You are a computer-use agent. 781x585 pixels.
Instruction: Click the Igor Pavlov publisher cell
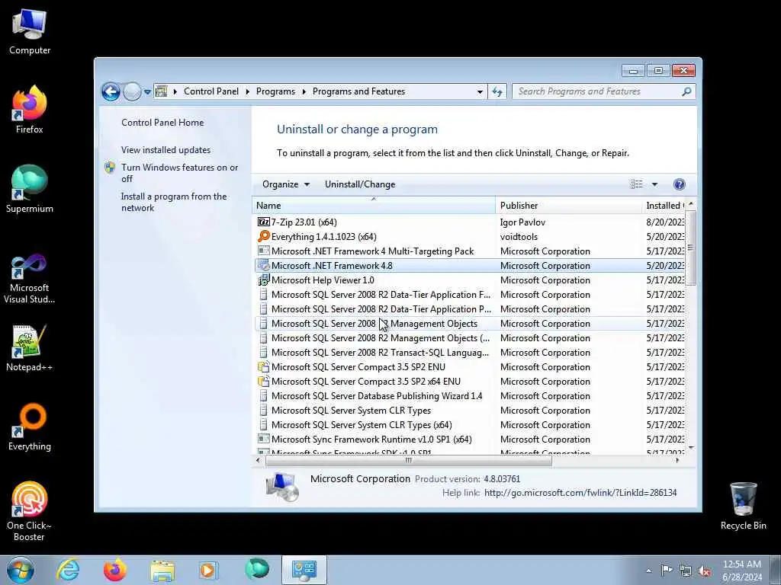(522, 222)
